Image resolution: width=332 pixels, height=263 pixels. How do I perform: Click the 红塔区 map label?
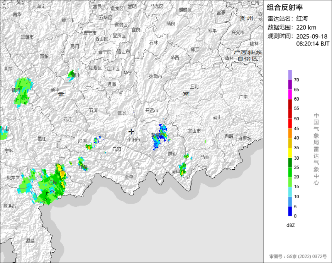[x=95, y=68]
